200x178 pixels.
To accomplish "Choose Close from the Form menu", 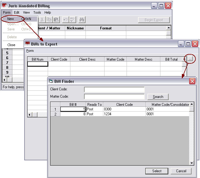I will coord(11,45).
